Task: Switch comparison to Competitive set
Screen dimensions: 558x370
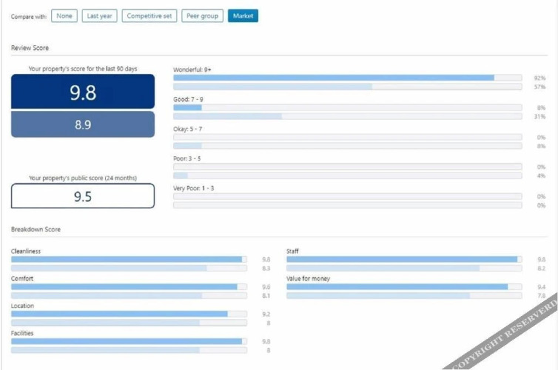Action: [149, 16]
